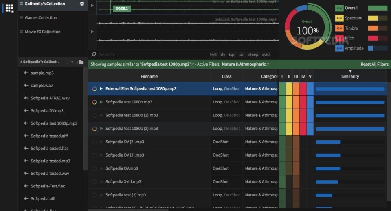Click similarity ring for Softpedia test 1080p (2).mp3
The width and height of the screenshot is (391, 211).
(x=94, y=129)
